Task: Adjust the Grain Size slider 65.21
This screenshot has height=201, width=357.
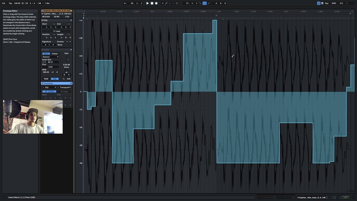Action: 50,62
